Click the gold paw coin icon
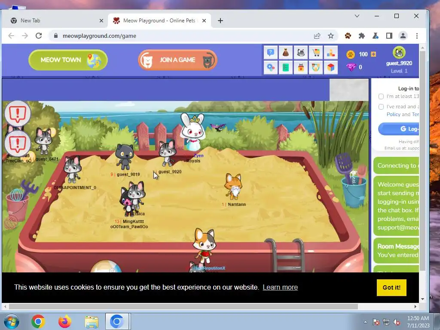Viewport: 440px width, 330px height. (351, 55)
